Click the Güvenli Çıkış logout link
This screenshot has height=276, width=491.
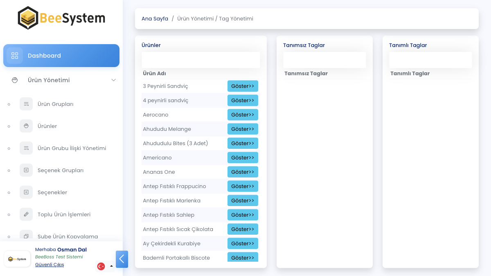pos(50,265)
